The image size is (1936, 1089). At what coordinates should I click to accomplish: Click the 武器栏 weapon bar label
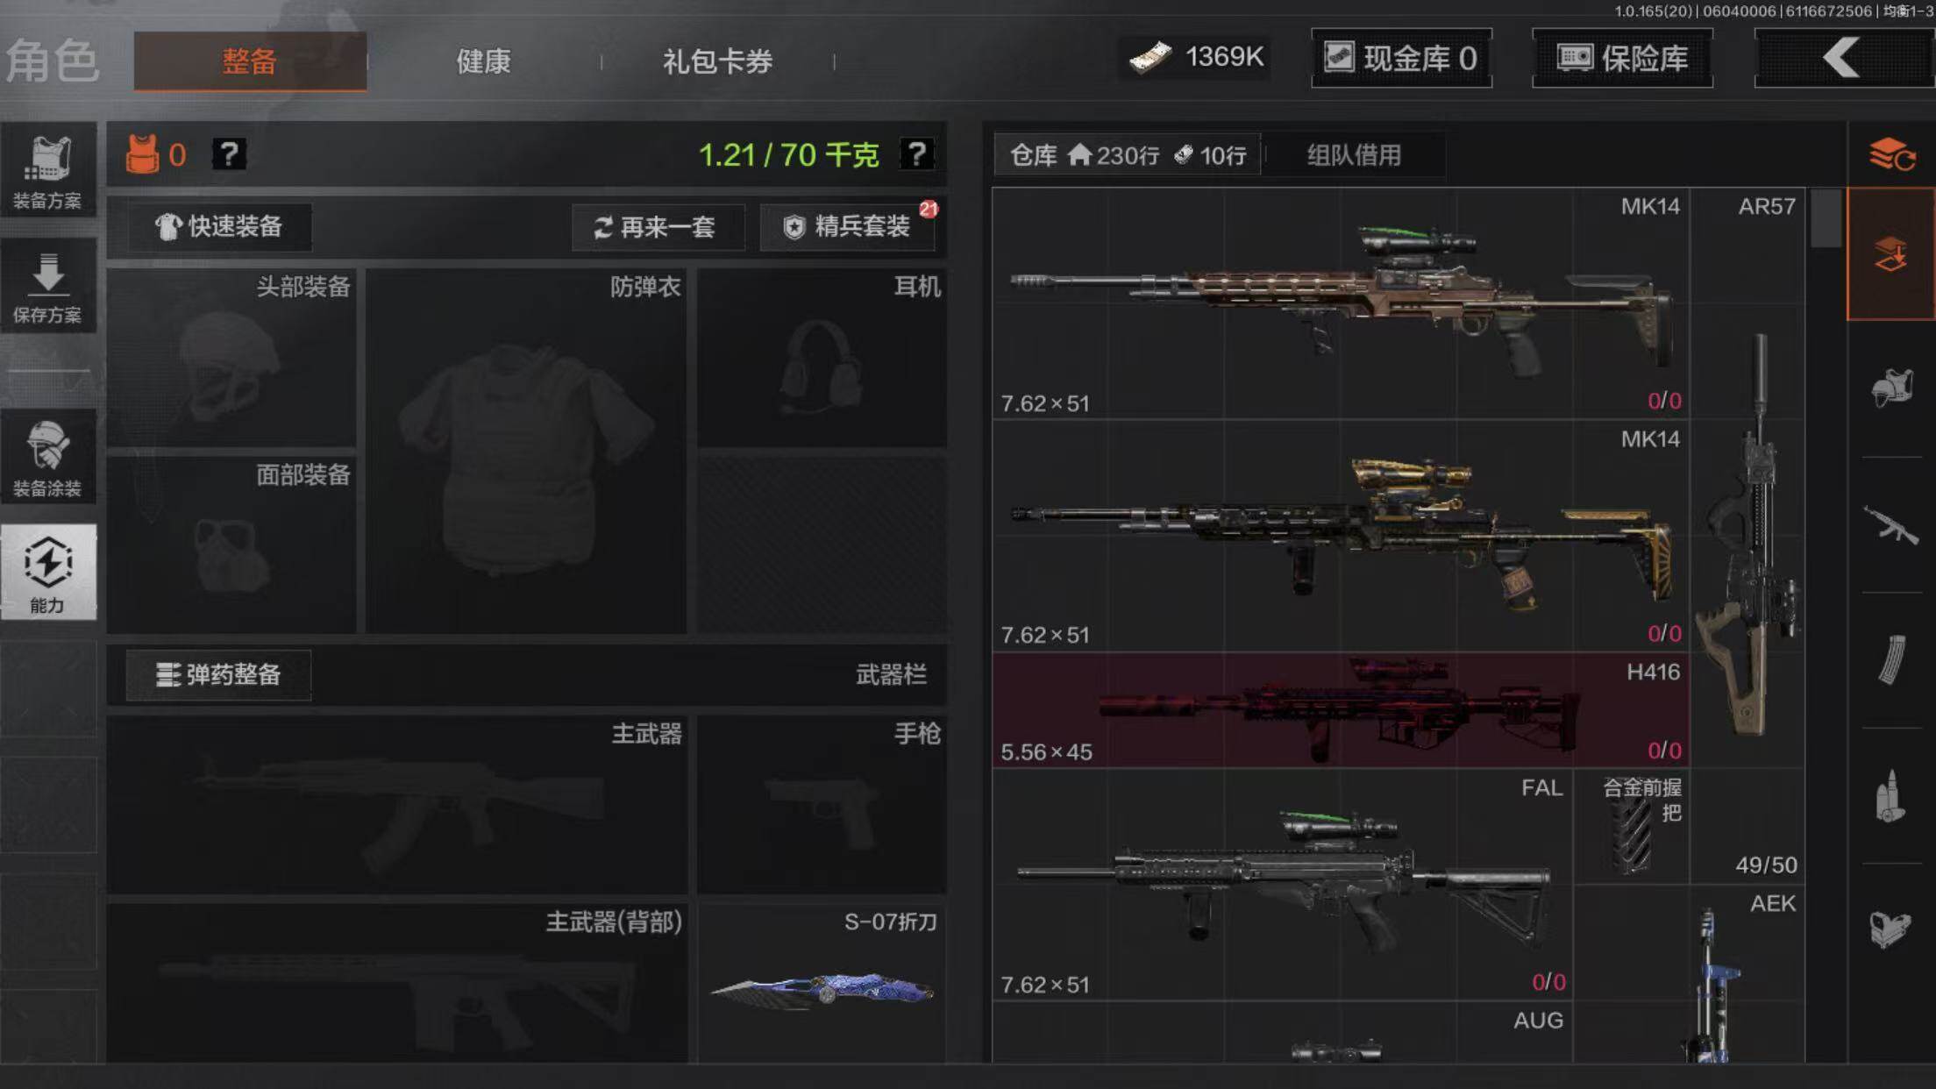(891, 674)
